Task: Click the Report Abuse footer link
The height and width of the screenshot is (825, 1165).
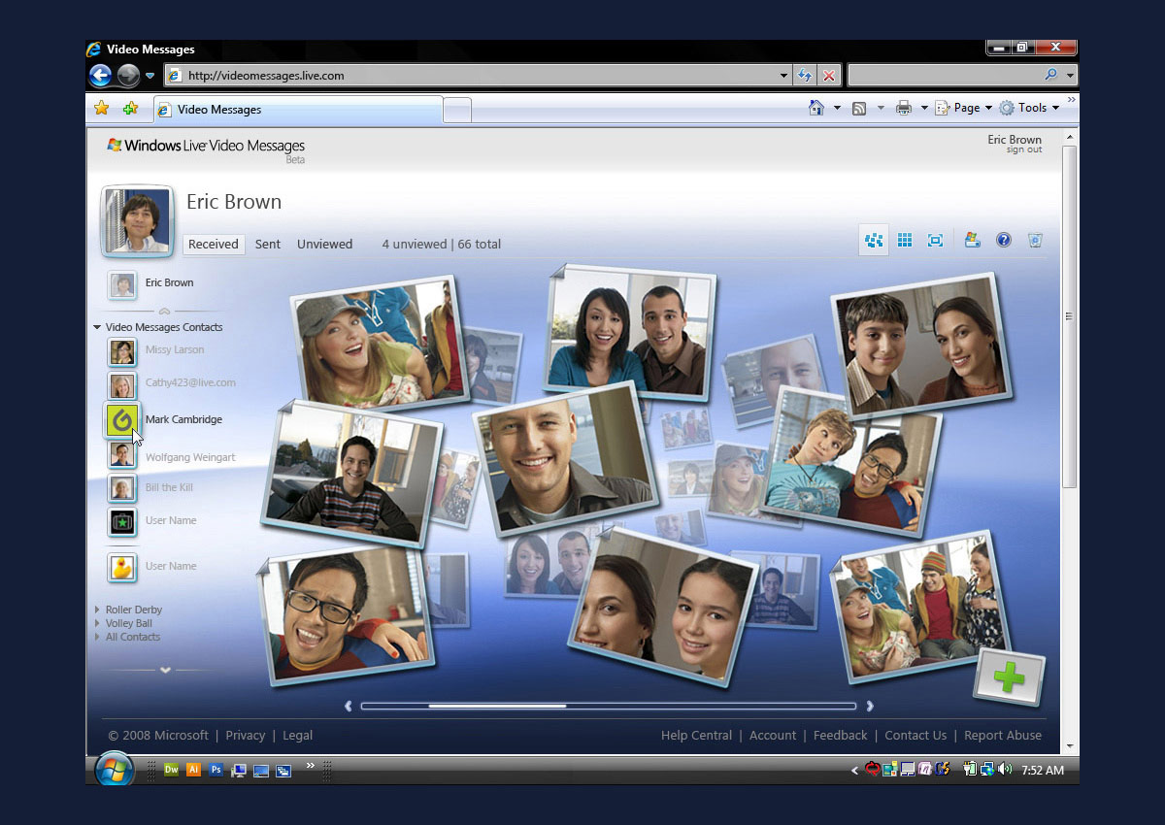Action: [1003, 736]
